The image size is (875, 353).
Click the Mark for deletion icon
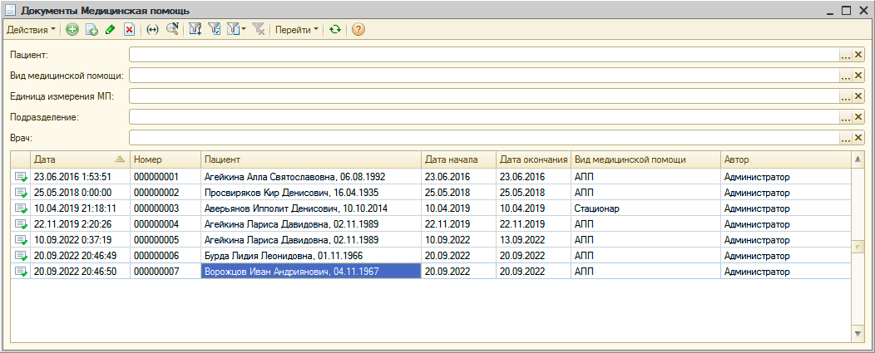coord(129,29)
